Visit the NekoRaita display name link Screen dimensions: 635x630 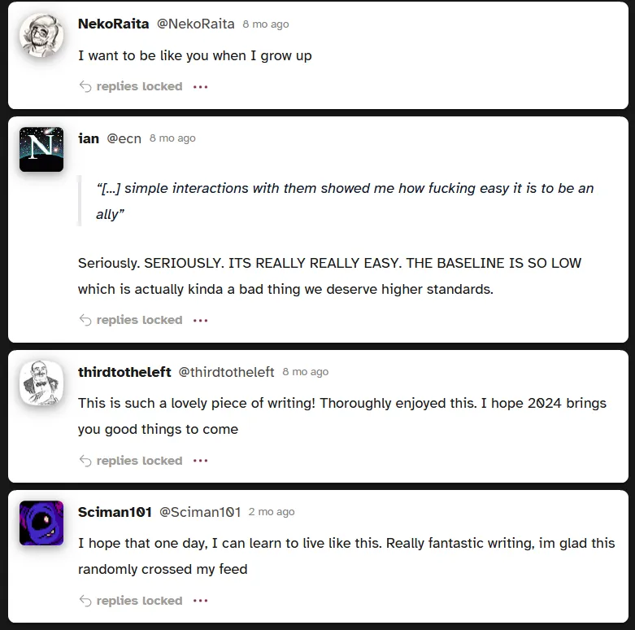[113, 24]
